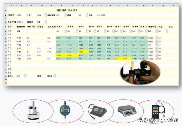Click yellow highlighted cell 0.355 in row 13
The width and height of the screenshot is (182, 126).
61,55
